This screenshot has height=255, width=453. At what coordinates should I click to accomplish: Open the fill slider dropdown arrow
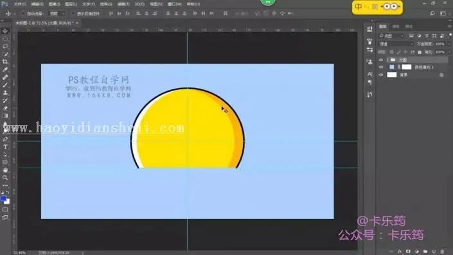[449, 52]
